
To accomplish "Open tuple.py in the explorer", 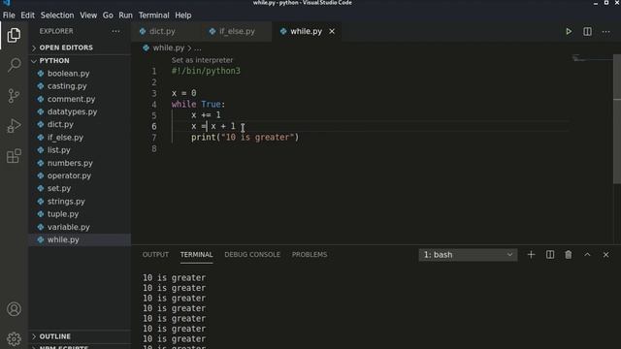I will tap(80, 213).
